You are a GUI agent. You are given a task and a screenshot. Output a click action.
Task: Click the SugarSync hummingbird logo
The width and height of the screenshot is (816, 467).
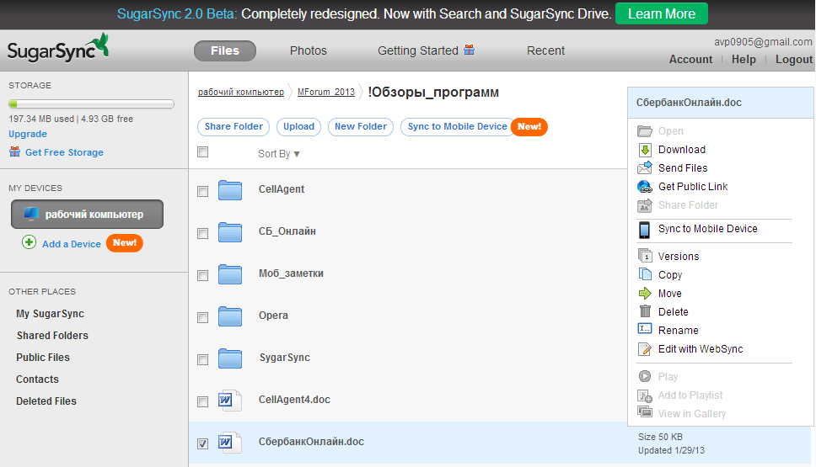(x=58, y=48)
